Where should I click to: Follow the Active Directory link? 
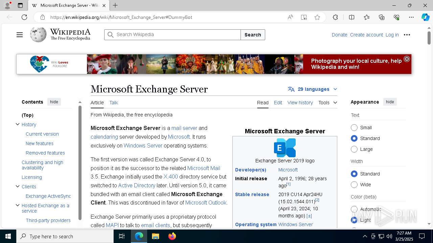tap(137, 186)
